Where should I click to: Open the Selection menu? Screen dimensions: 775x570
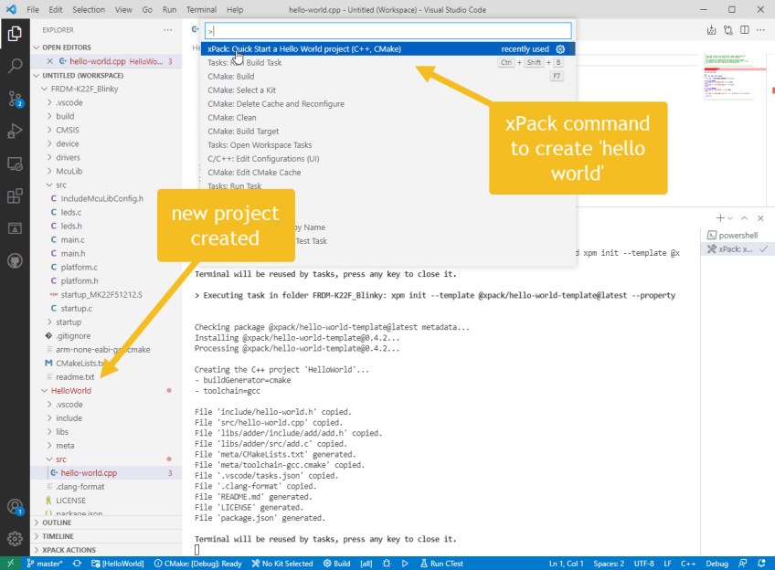click(x=89, y=9)
